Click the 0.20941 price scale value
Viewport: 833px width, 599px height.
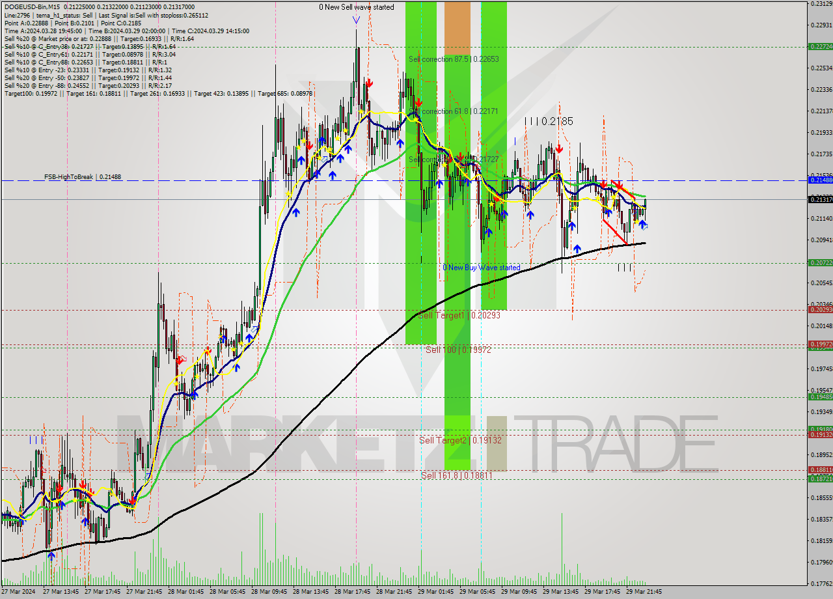(822, 240)
